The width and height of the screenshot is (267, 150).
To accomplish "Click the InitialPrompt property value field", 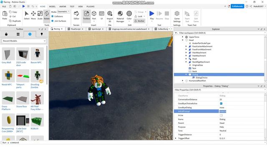I will 241,111.
